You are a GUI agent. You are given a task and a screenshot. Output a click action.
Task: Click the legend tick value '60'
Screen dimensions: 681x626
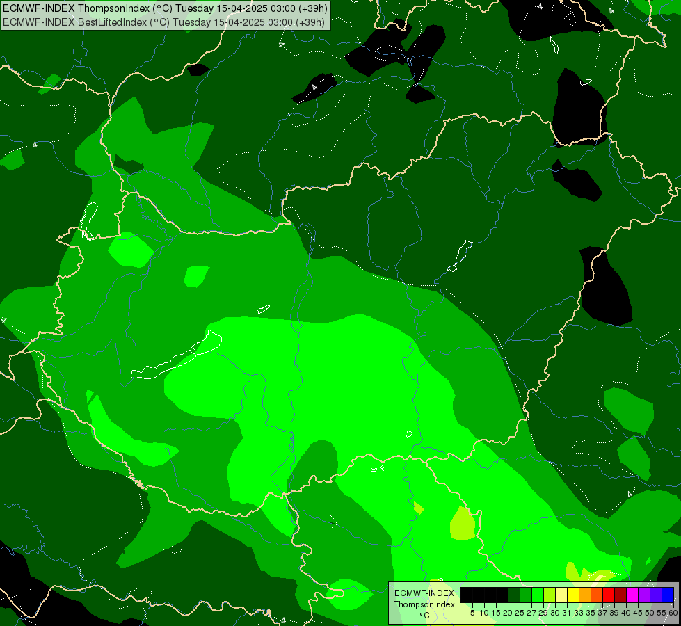(673, 613)
